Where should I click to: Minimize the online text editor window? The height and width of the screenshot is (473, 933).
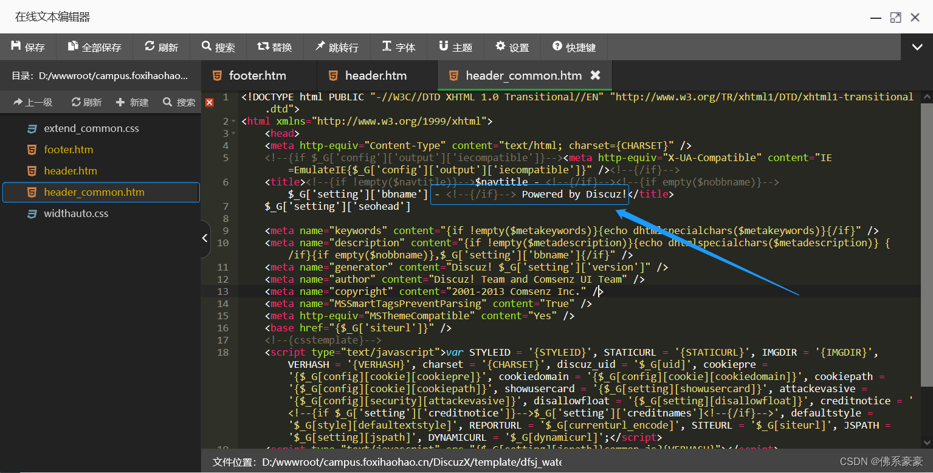click(x=876, y=18)
